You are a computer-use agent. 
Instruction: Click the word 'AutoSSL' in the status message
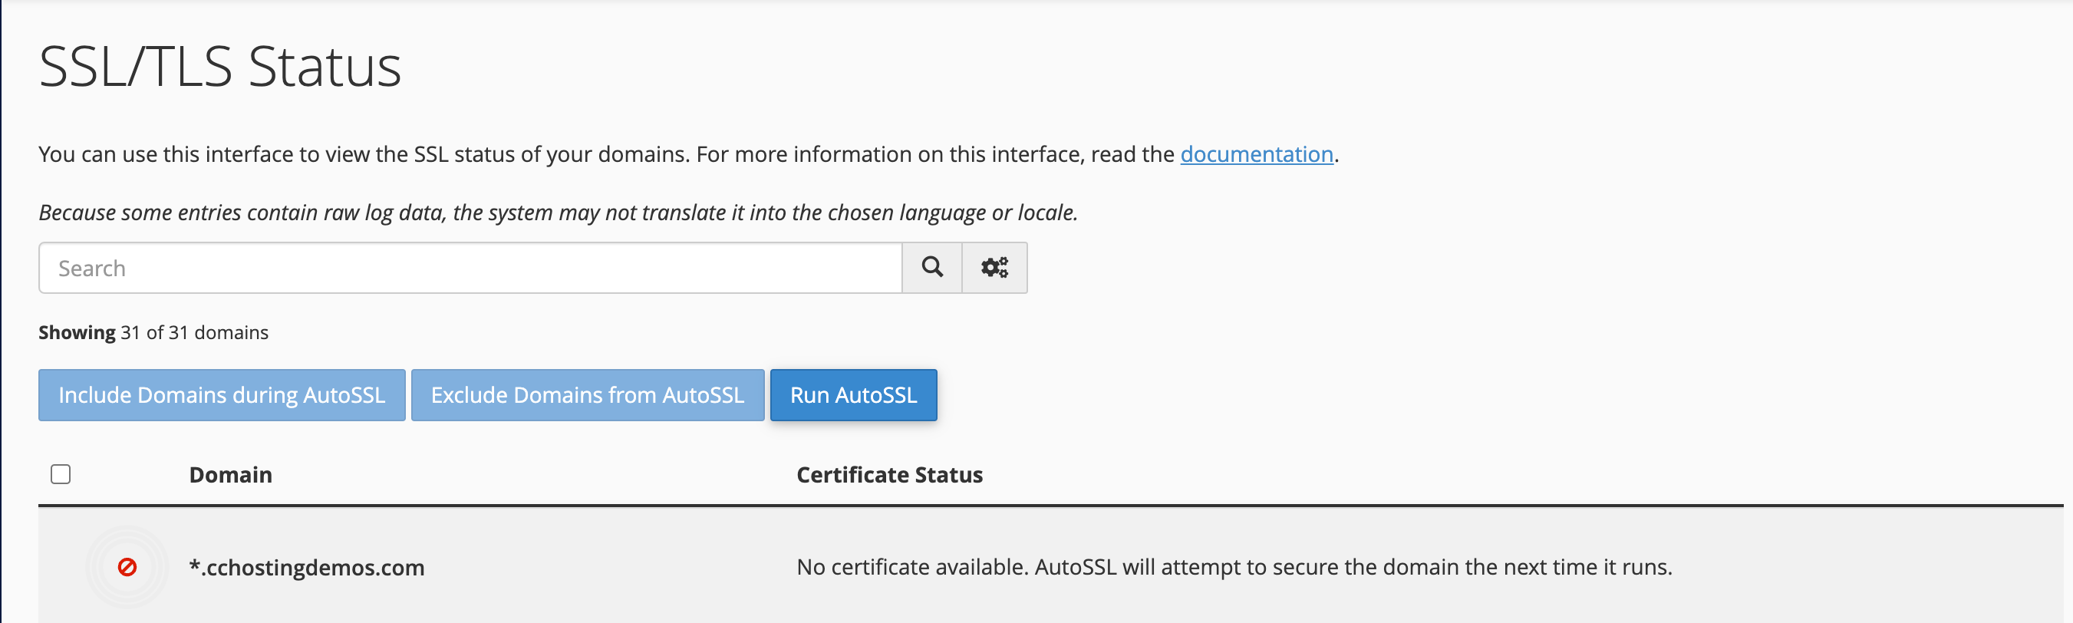[1075, 568]
